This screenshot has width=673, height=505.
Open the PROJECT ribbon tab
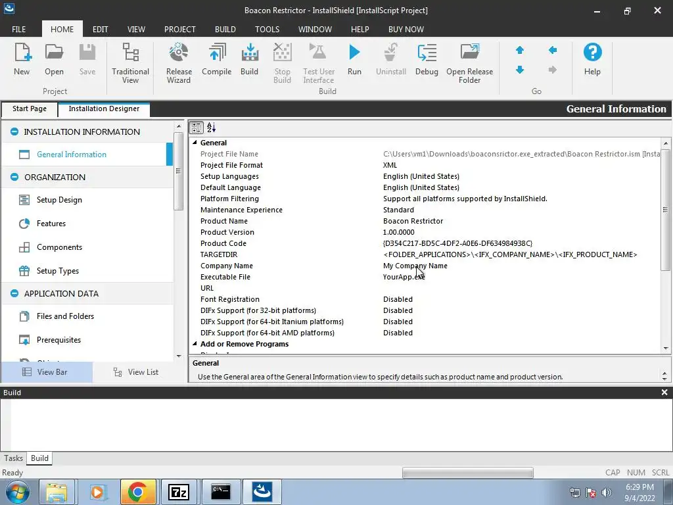tap(180, 29)
